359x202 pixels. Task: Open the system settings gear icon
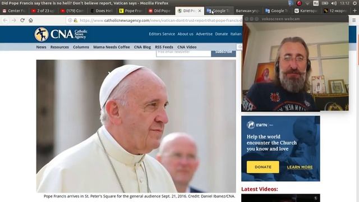(355, 3)
